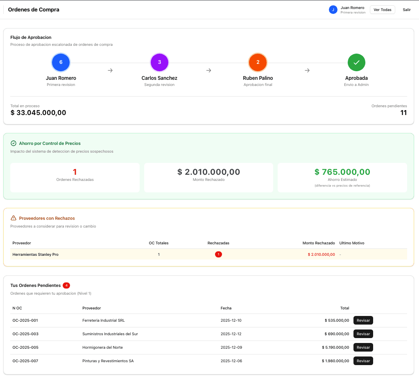The width and height of the screenshot is (419, 379).
Task: Select the orange step circle numbered 2
Action: (258, 62)
